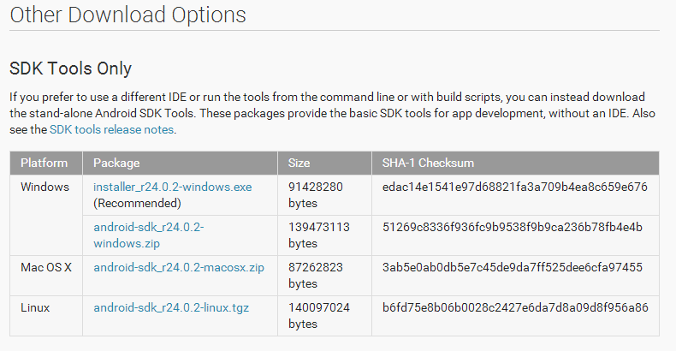Select the Mac OS X checksum 3ab5e0ab…
The image size is (676, 351).
pyautogui.click(x=513, y=267)
